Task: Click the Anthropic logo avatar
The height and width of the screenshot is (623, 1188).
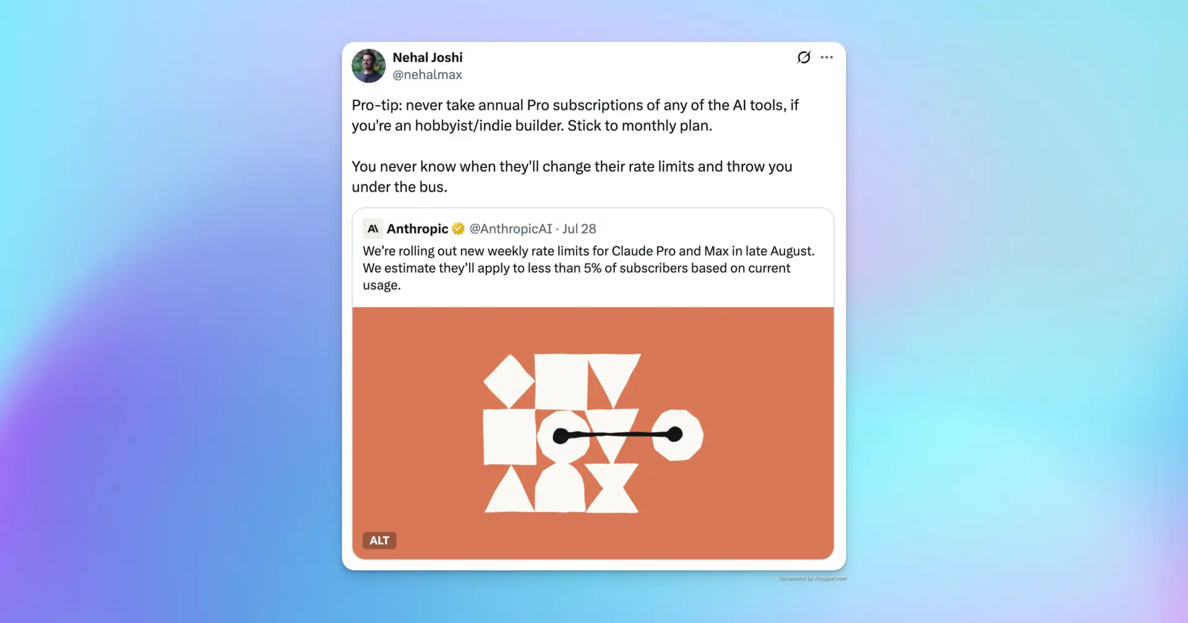Action: coord(372,229)
